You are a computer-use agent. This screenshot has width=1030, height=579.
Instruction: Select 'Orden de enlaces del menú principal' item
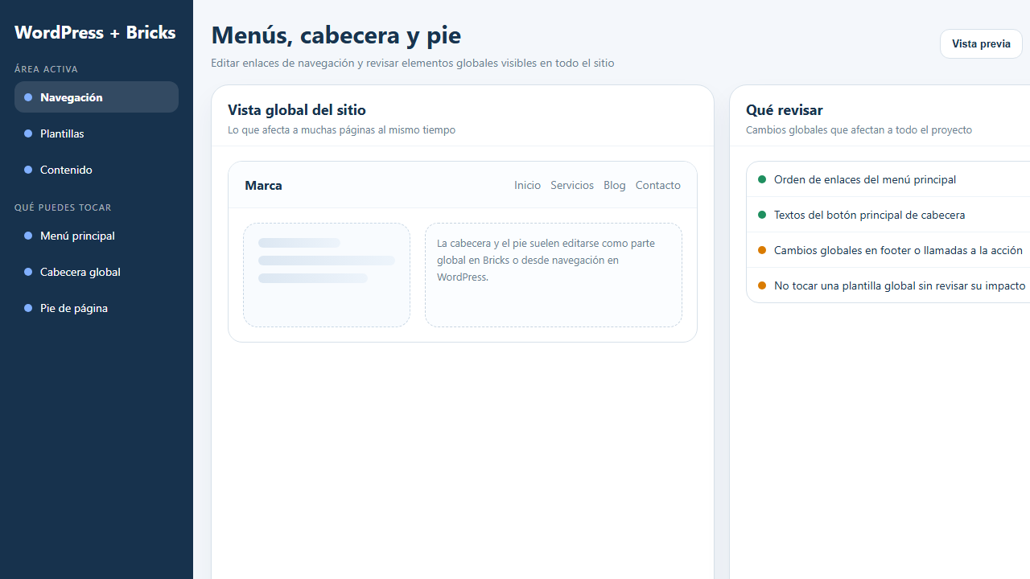(x=864, y=179)
